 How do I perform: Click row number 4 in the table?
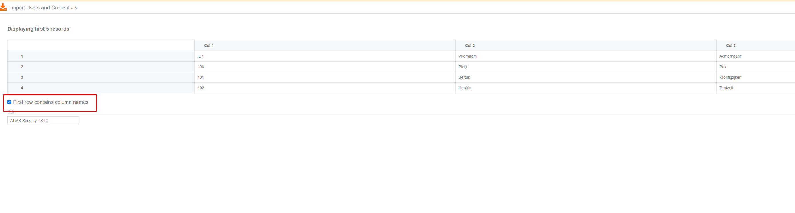tap(101, 88)
